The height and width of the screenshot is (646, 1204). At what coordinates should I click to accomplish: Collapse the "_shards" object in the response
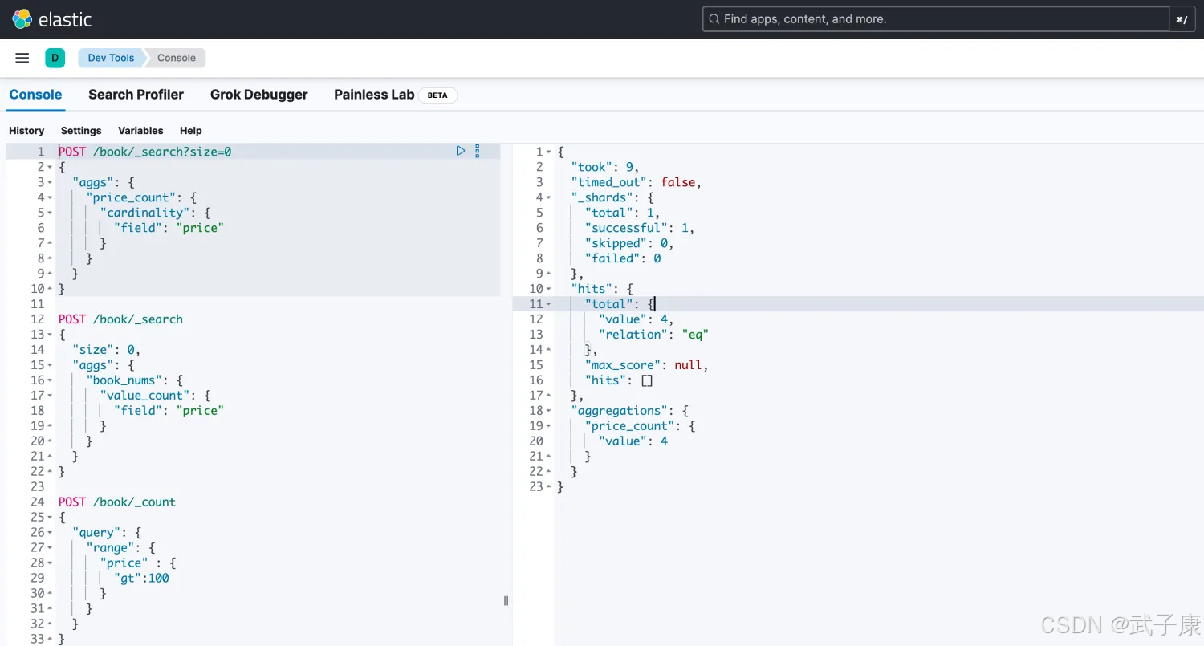[548, 197]
